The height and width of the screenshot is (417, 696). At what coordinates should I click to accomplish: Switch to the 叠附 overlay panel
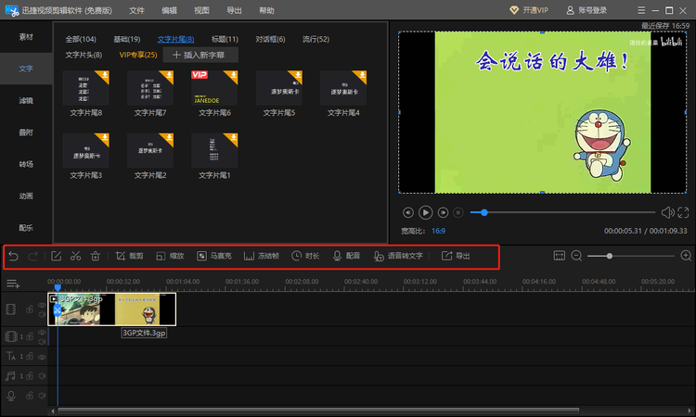(26, 133)
